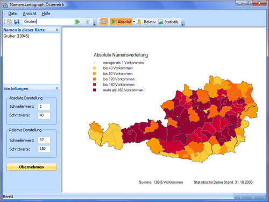The width and height of the screenshot is (269, 202).
Task: Click the save floppy disk icon
Action: pyautogui.click(x=17, y=22)
